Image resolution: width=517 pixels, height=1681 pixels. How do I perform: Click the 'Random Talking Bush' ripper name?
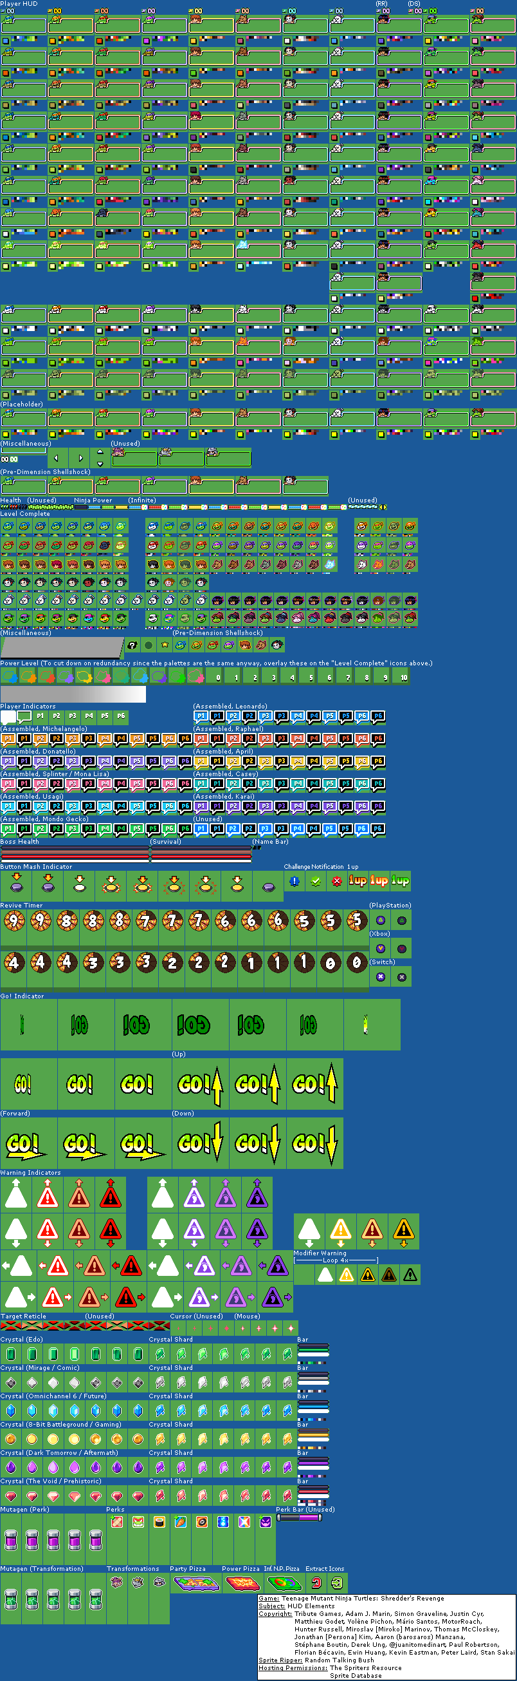pos(340,1660)
